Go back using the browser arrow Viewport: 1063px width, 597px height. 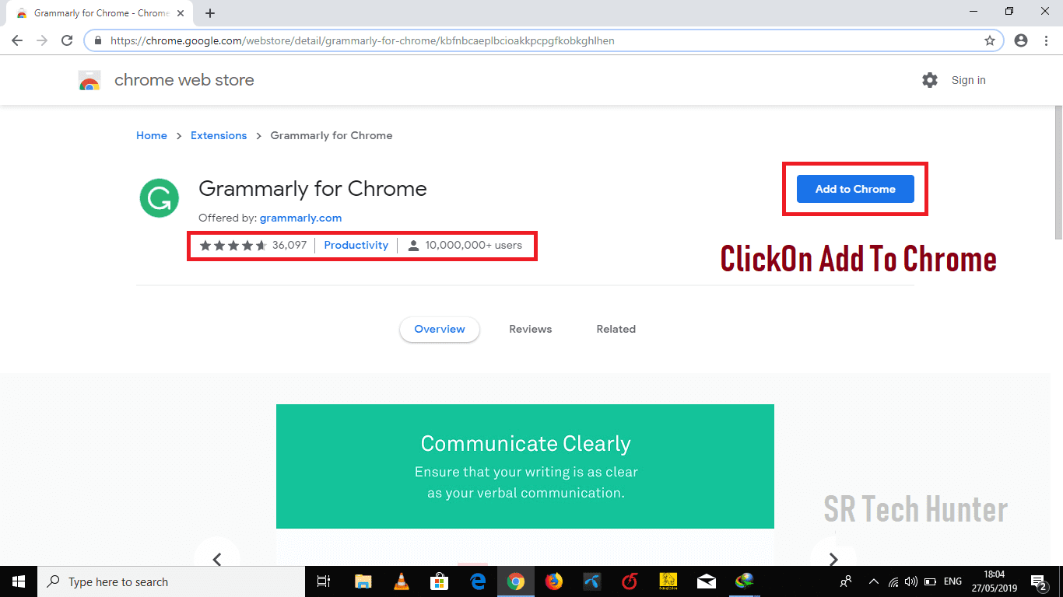click(x=16, y=40)
